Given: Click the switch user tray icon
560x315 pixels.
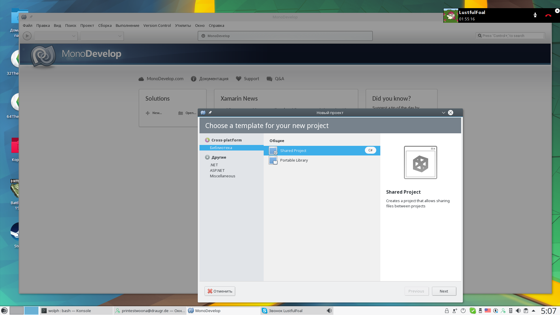Looking at the screenshot, I should point(455,311).
